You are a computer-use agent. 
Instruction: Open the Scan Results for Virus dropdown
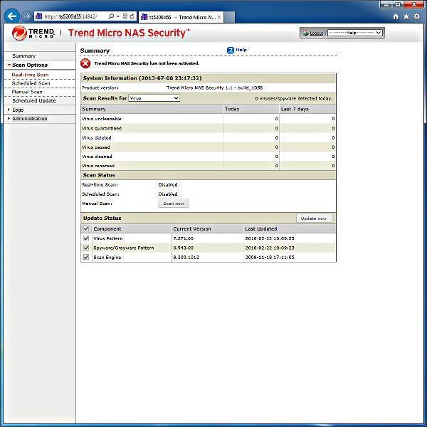[154, 98]
